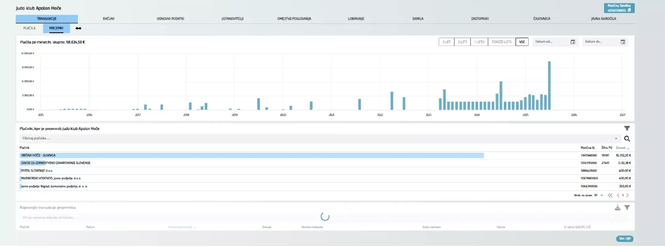Select the '1 LETO' time range
This screenshot has width=665, height=247.
pos(479,42)
